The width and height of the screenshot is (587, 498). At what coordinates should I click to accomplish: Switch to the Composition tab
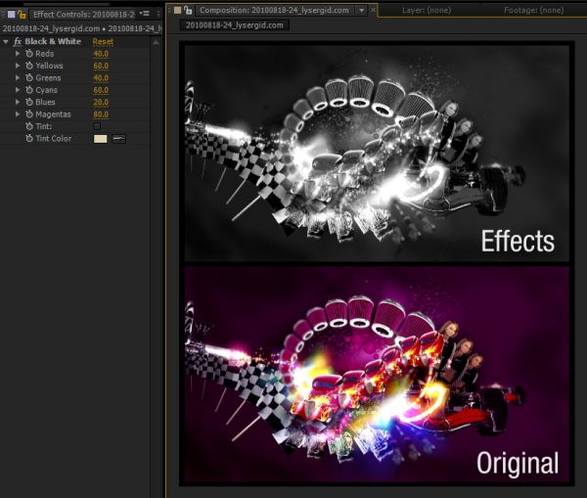point(274,10)
